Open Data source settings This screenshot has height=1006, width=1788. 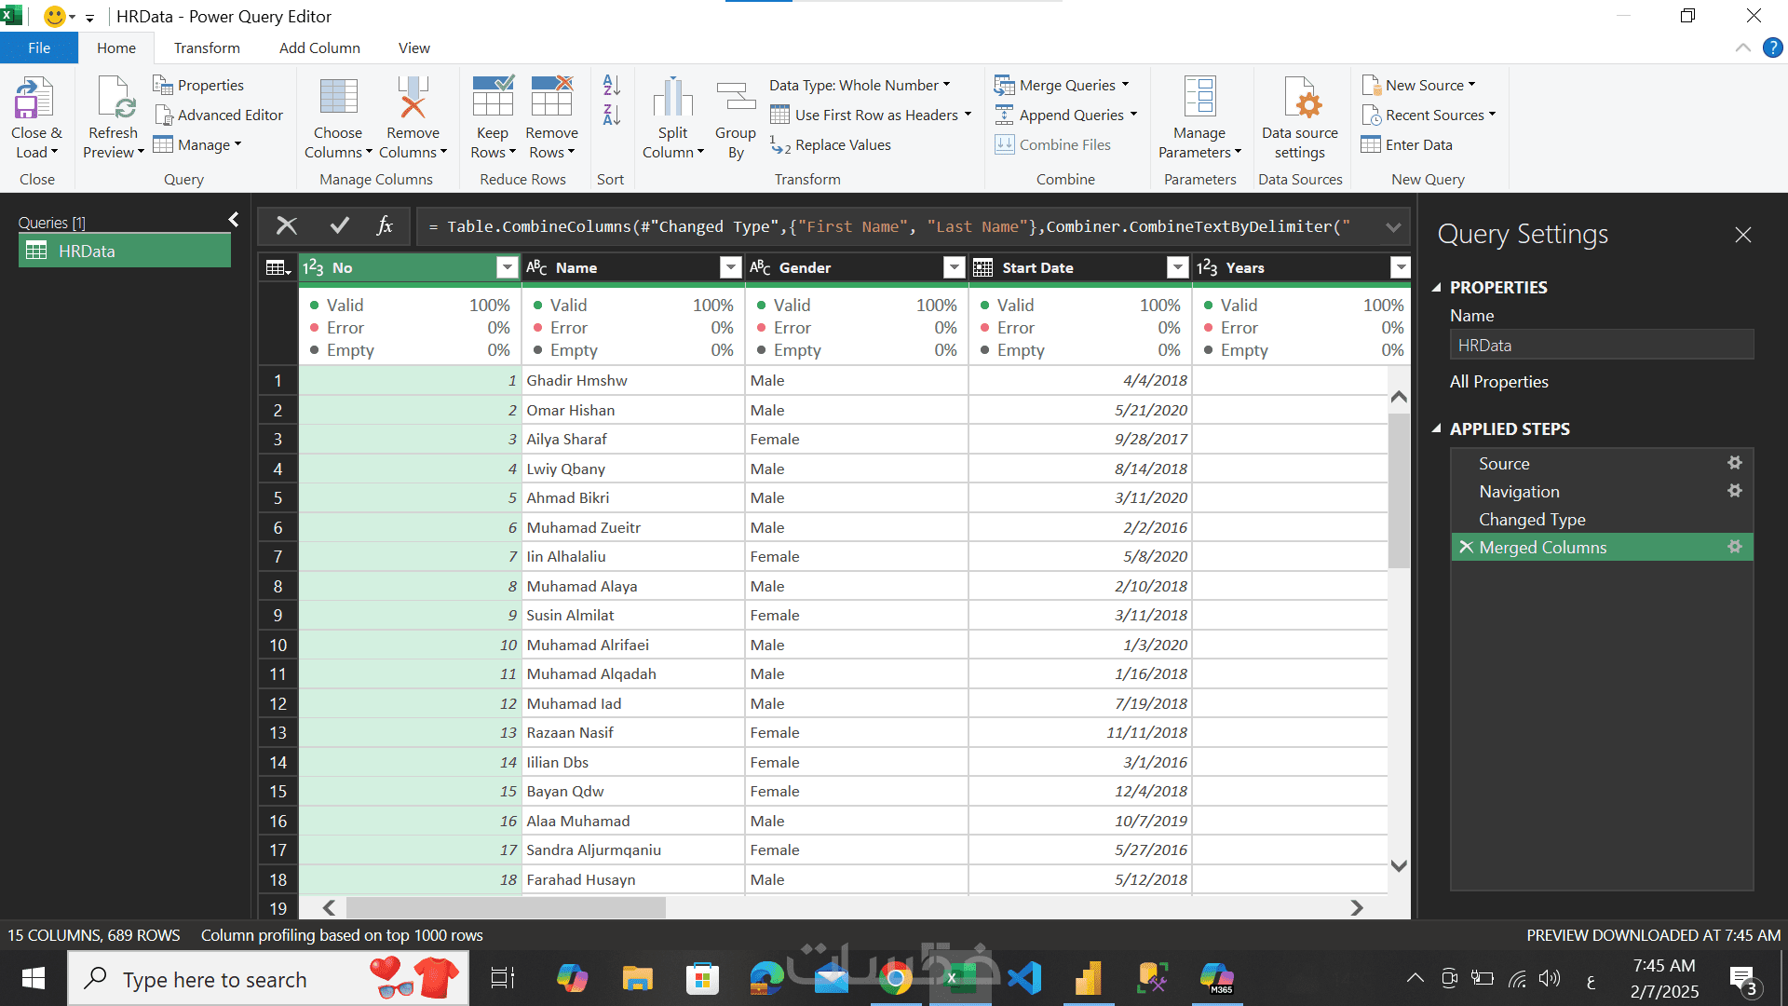1300,99
